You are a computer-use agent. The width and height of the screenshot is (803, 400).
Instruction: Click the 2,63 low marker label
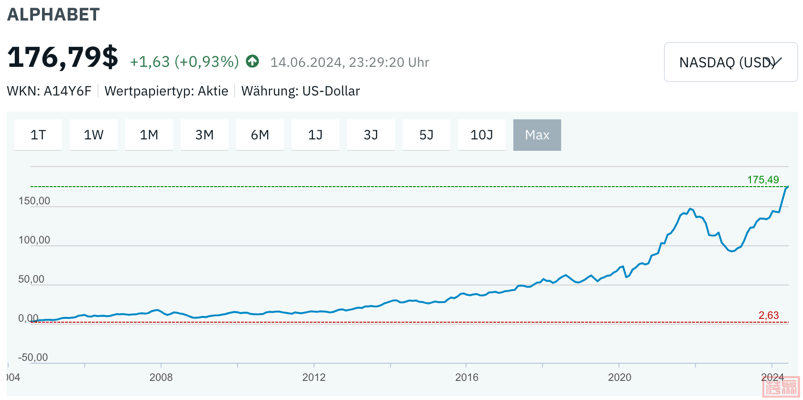point(769,315)
